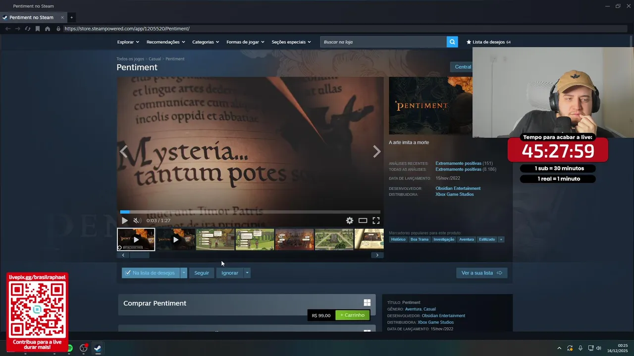Viewport: 634px width, 356px height.
Task: Click the Buscar na loja field
Action: pos(383,42)
